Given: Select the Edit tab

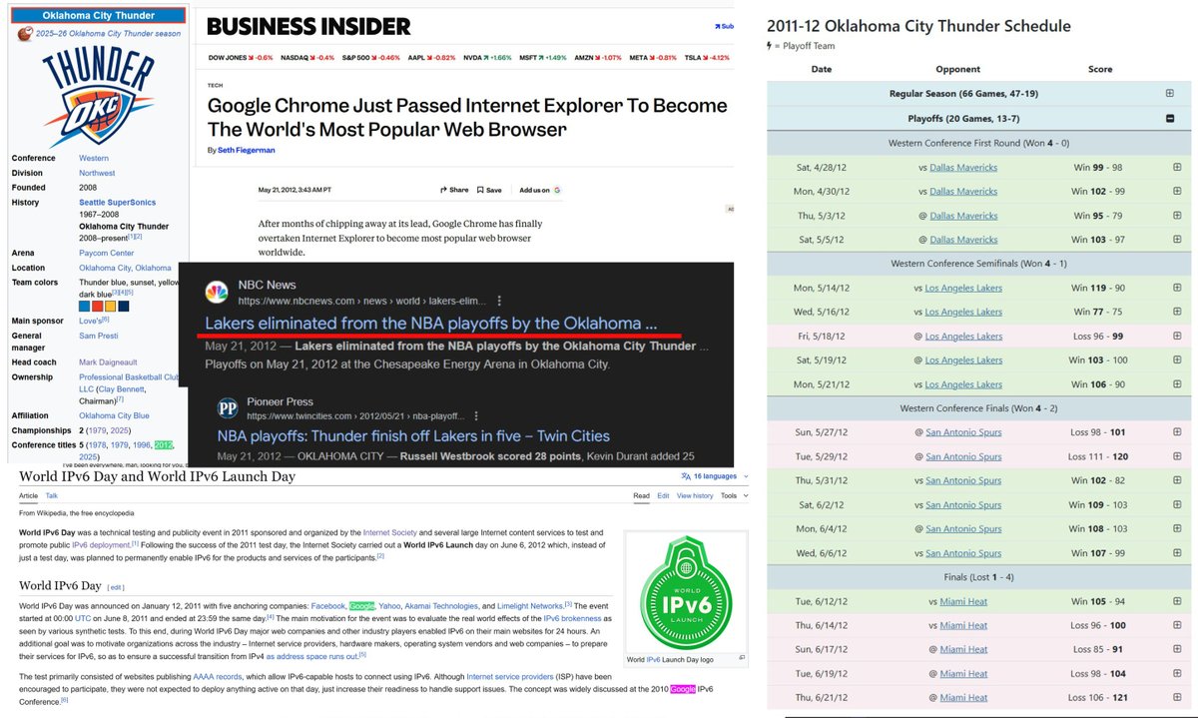Looking at the screenshot, I should click(663, 495).
